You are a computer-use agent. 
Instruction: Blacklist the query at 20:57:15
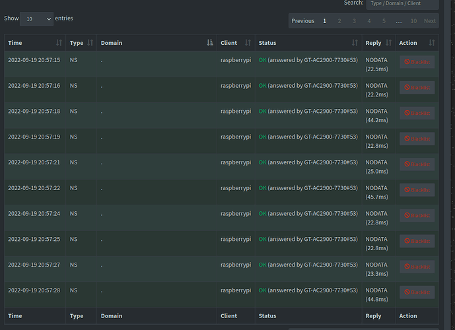(417, 63)
